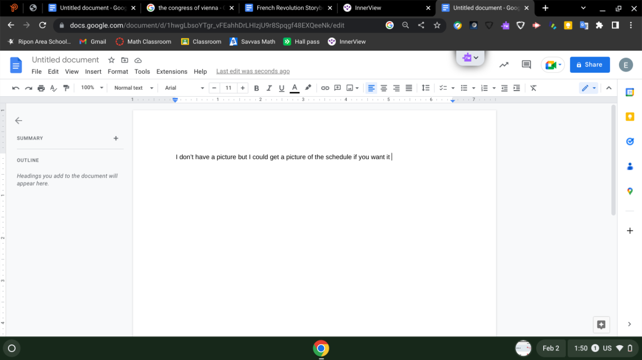
Task: Click Clear formatting icon
Action: [533, 88]
